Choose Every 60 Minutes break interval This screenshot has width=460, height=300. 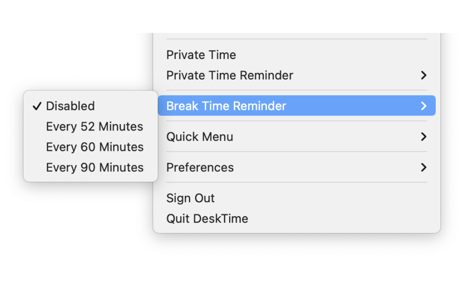tap(95, 147)
